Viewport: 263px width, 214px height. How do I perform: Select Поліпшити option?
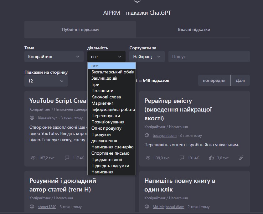(111, 91)
